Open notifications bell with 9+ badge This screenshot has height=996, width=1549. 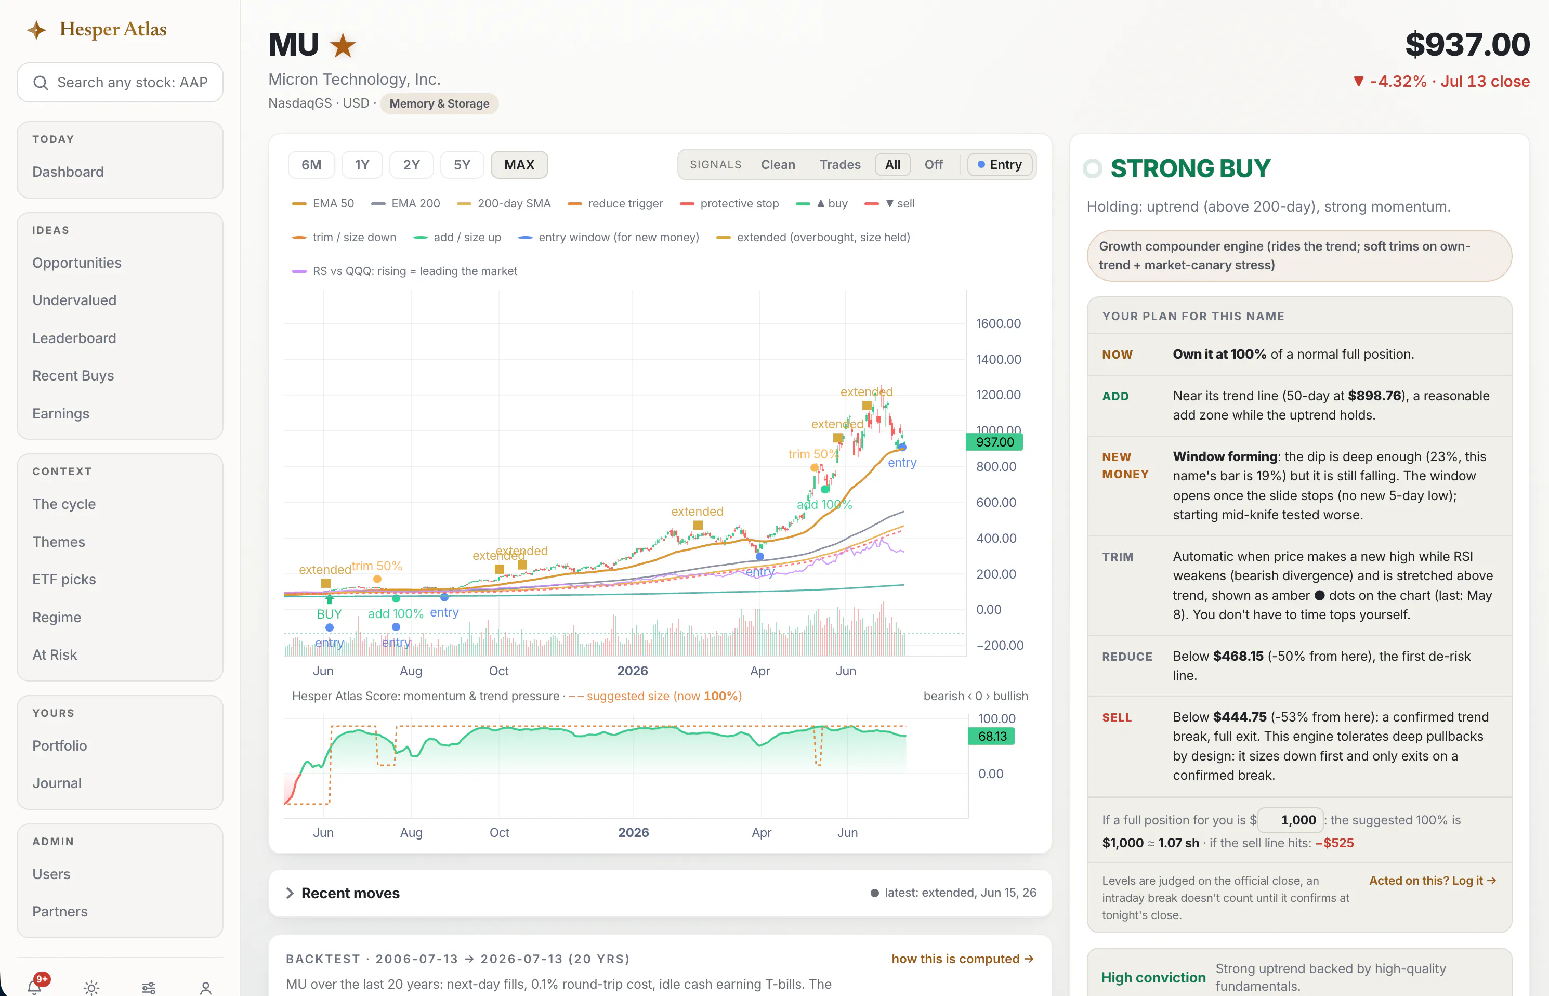click(35, 986)
